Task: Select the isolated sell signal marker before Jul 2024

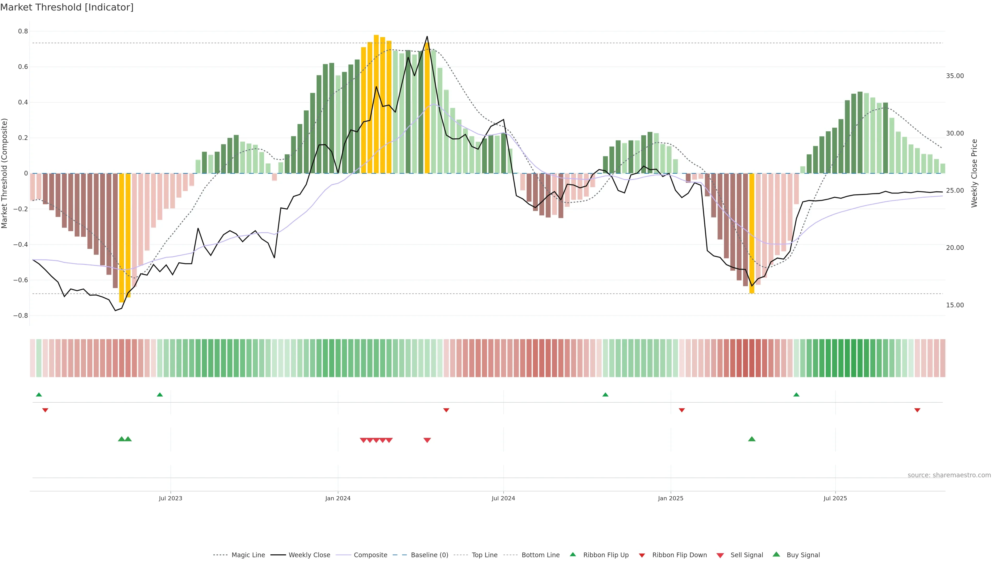Action: tap(427, 440)
